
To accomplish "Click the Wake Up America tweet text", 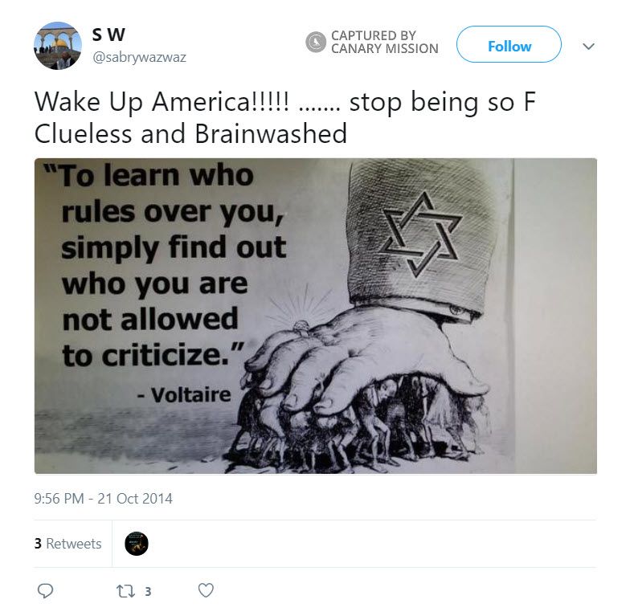I will tap(284, 117).
